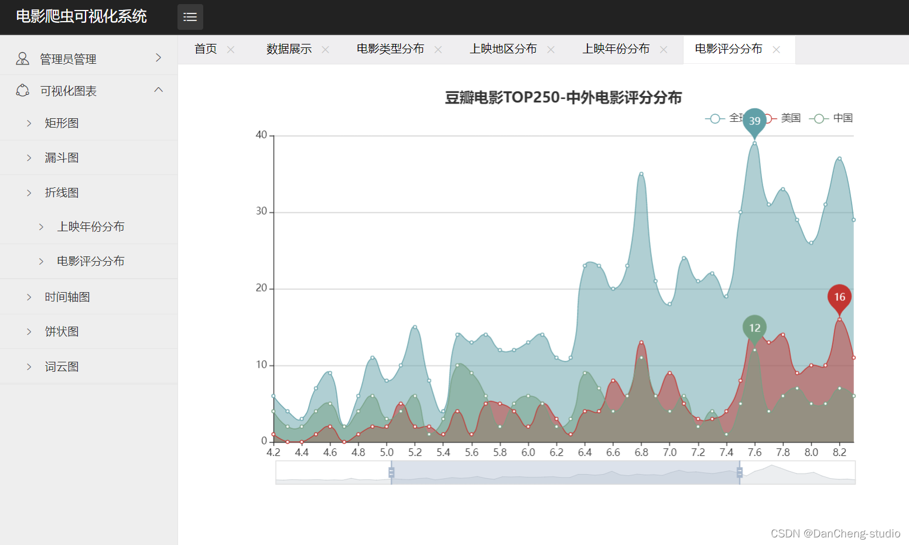Image resolution: width=909 pixels, height=545 pixels.
Task: Click the chart title 豆瓣电影TOP250-中外电影评分分布
Action: [x=563, y=98]
